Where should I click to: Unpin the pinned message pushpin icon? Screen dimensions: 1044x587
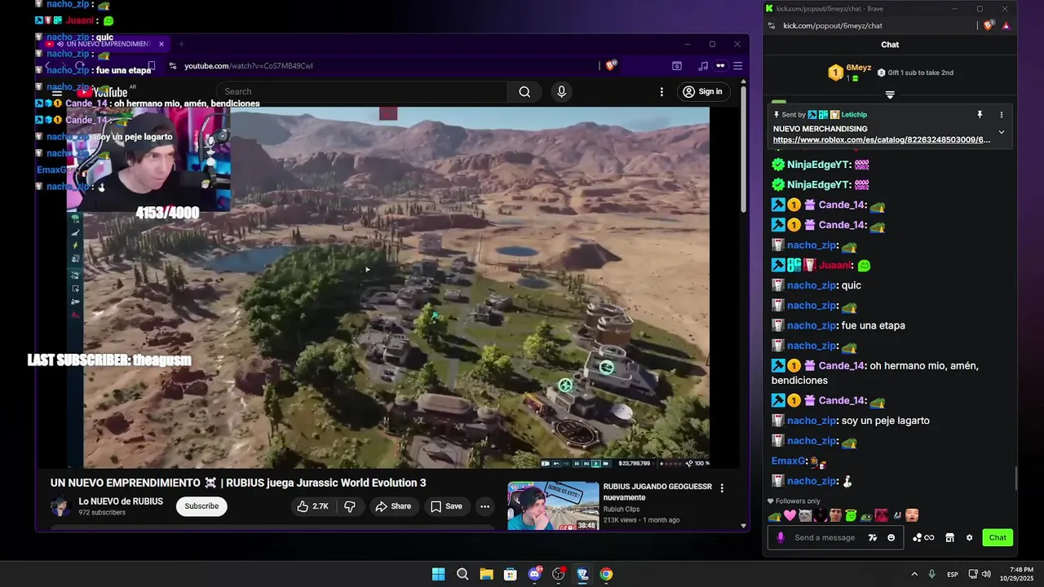980,115
